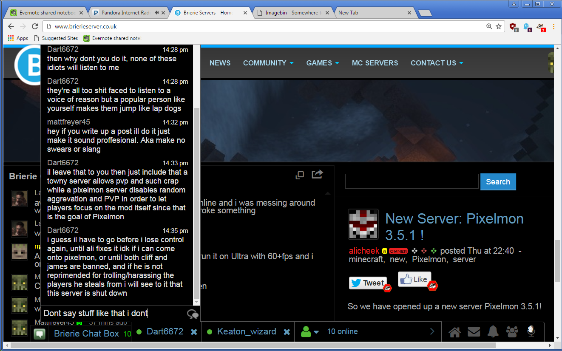The image size is (562, 351).
Task: Click the Tweet button
Action: click(368, 283)
